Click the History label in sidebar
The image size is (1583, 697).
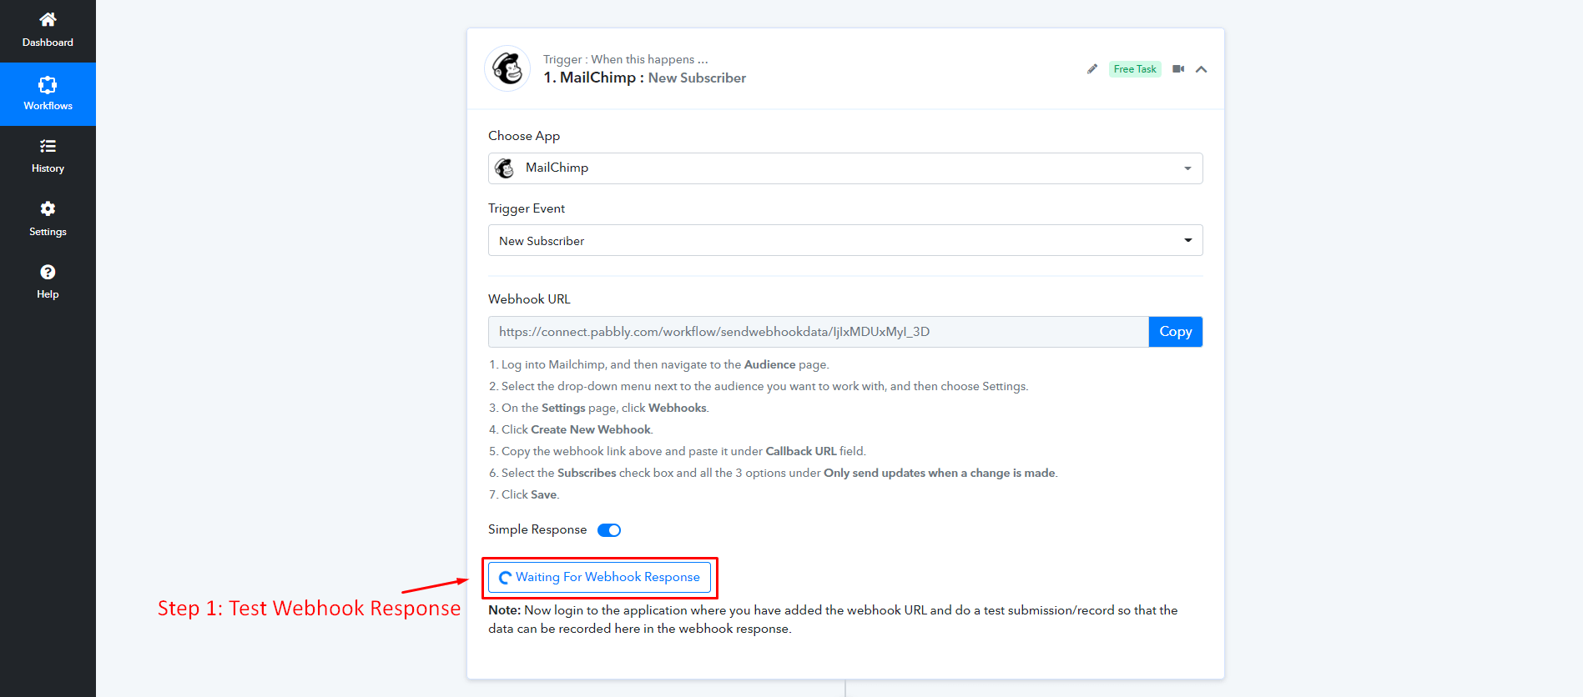(48, 168)
